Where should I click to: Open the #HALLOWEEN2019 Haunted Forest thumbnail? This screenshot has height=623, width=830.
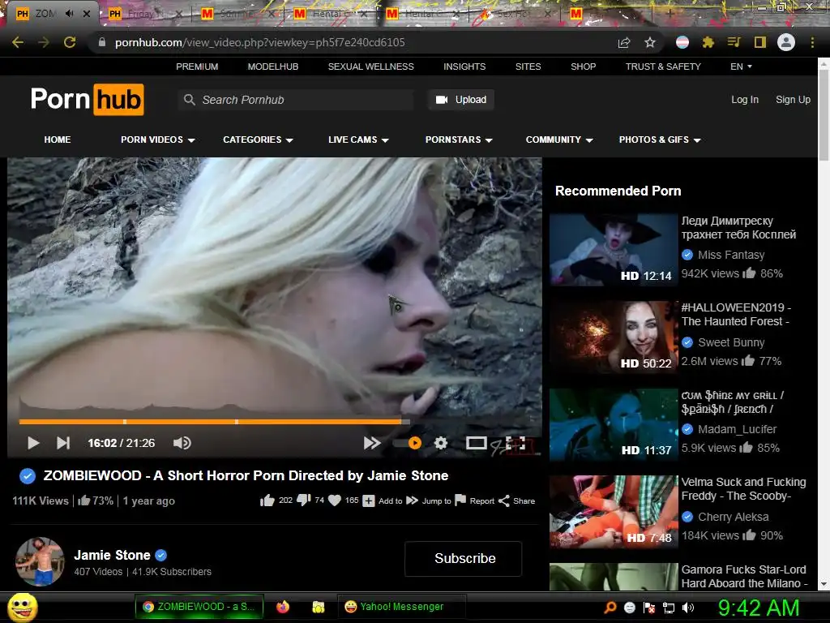614,337
